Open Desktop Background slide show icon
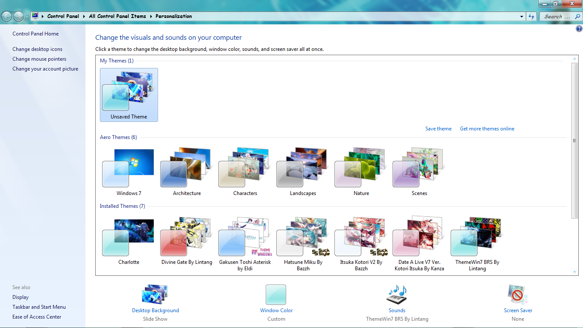Viewport: 583px width, 328px height. pyautogui.click(x=155, y=294)
